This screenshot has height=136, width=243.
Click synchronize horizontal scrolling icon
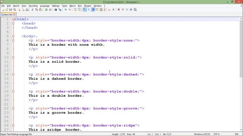pos(79,9)
